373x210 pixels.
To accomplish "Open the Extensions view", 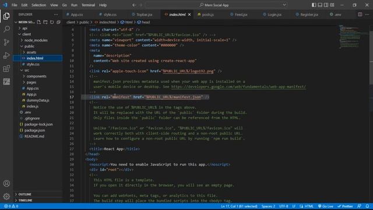I will pos(6,69).
